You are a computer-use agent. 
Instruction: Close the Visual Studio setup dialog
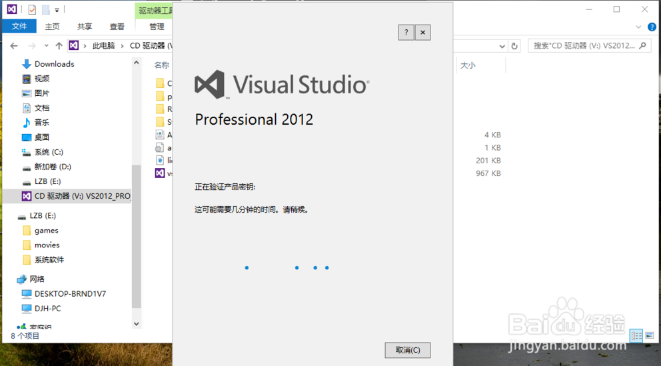pyautogui.click(x=423, y=33)
